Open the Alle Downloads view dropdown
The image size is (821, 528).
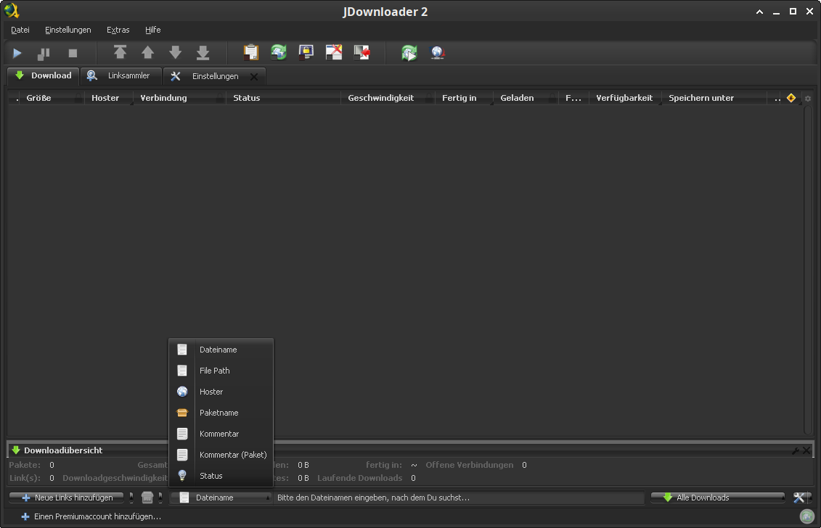[718, 498]
